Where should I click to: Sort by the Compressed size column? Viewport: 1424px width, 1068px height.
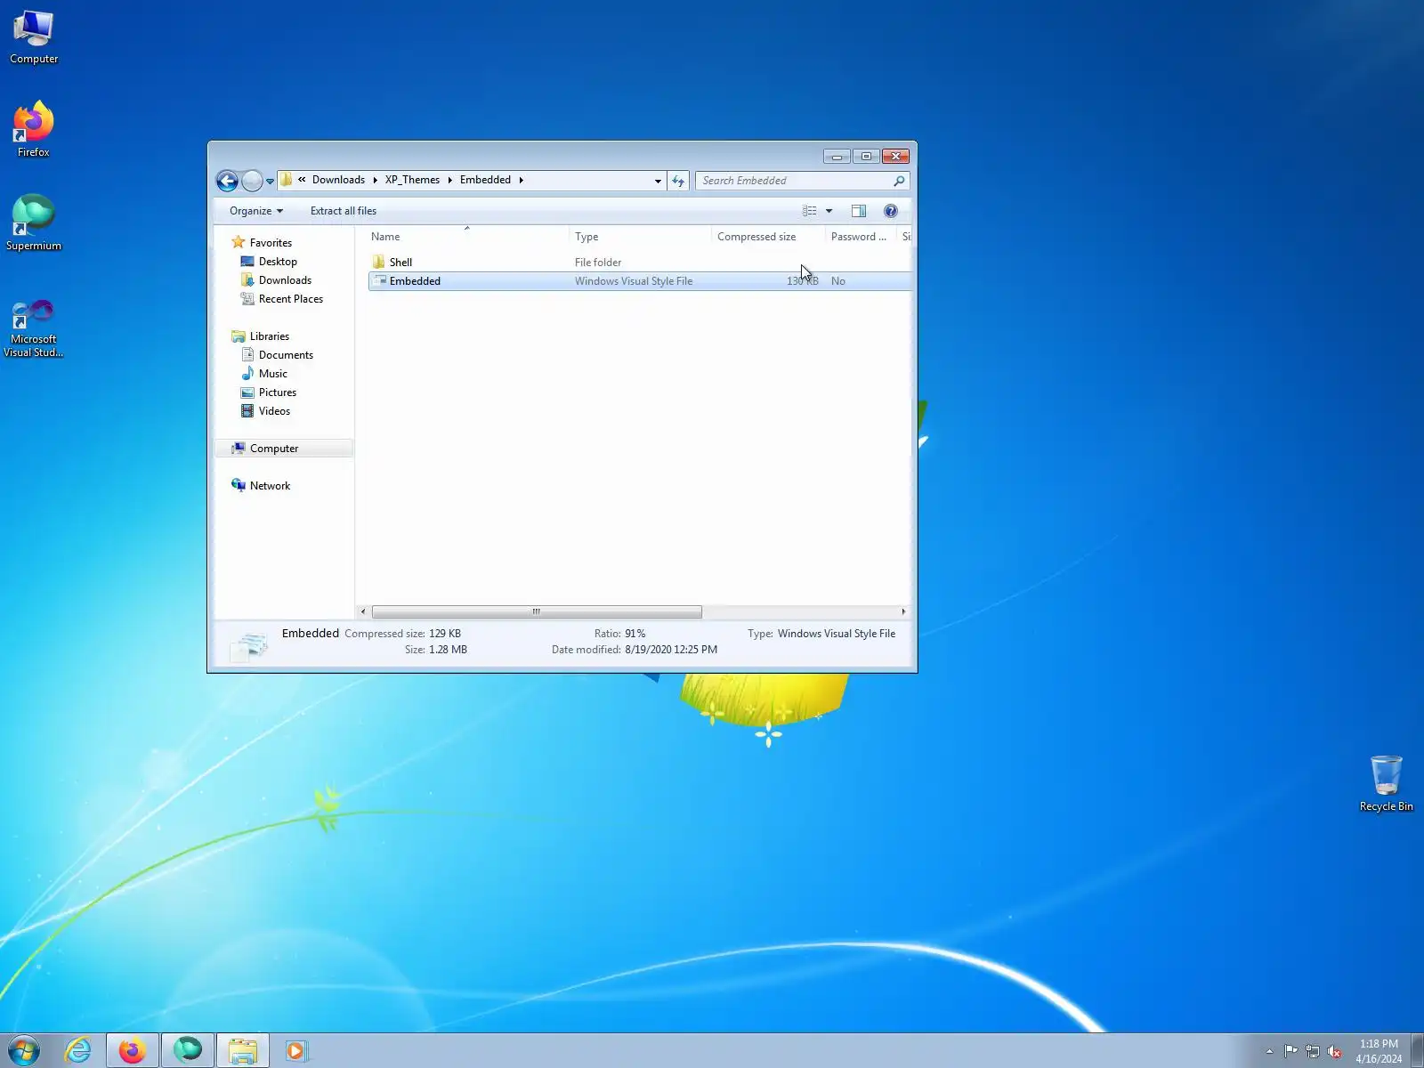click(x=768, y=237)
